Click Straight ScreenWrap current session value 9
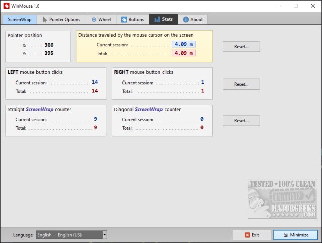The height and width of the screenshot is (243, 322). pos(95,119)
